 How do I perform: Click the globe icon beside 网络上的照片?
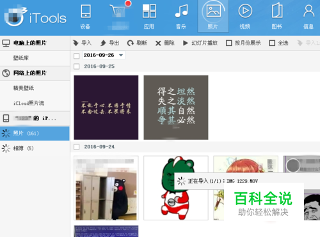tap(6, 73)
